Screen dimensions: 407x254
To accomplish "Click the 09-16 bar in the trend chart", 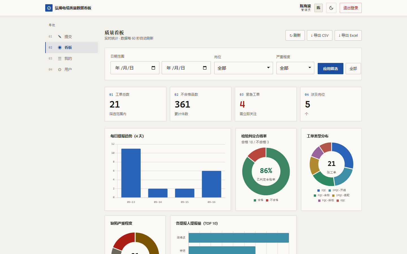I will 211,184.
